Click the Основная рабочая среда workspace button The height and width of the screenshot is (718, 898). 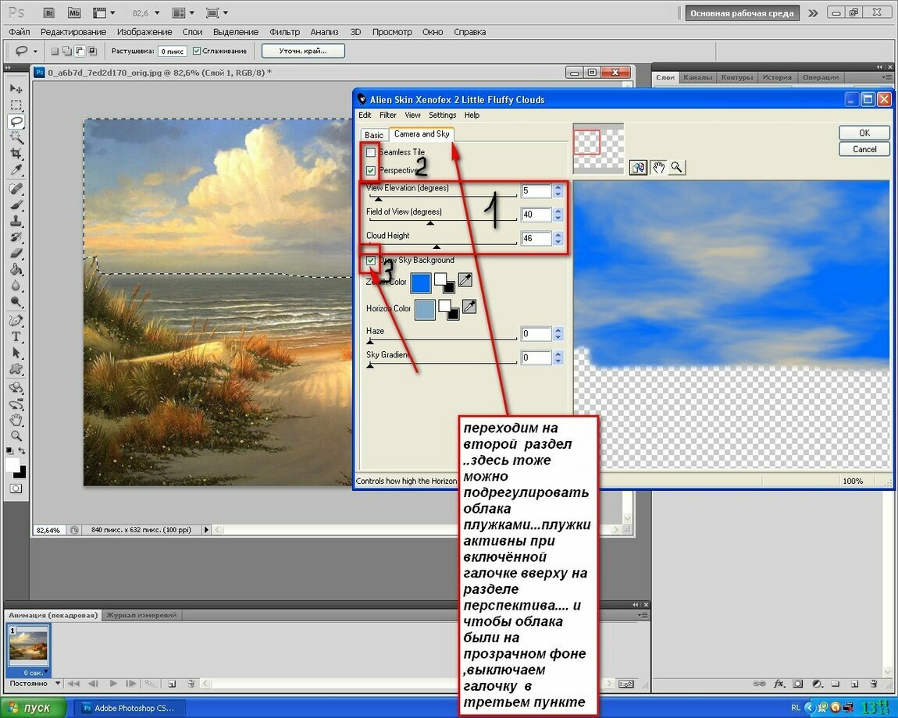tap(742, 13)
